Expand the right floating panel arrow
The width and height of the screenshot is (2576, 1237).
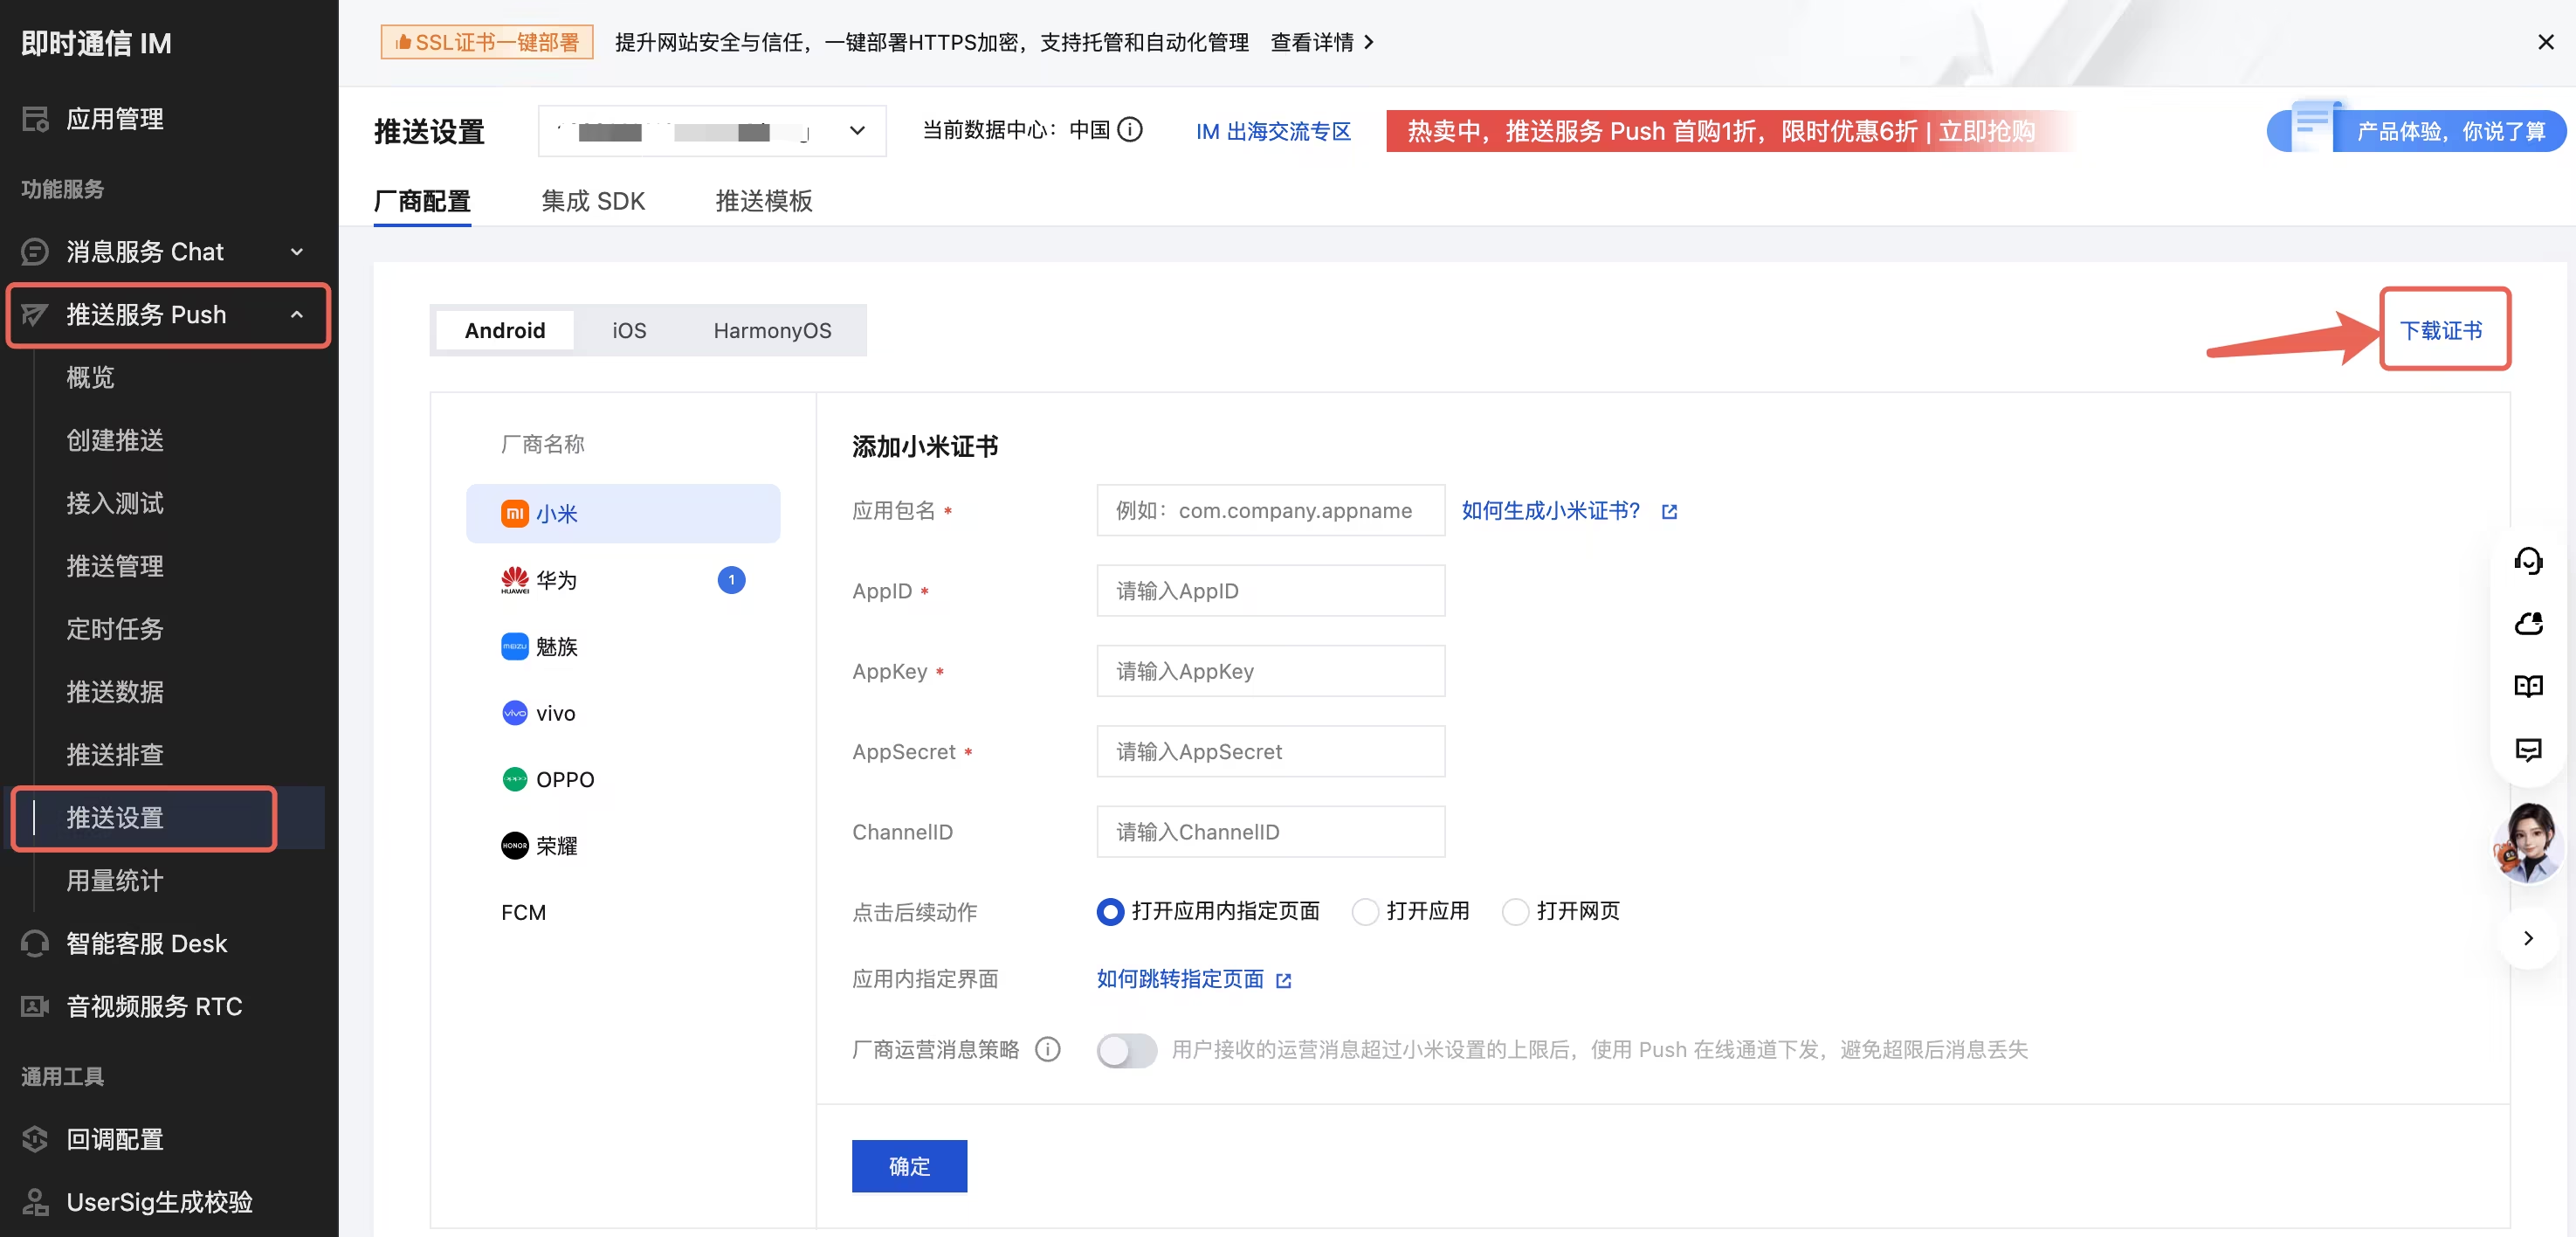[2528, 937]
